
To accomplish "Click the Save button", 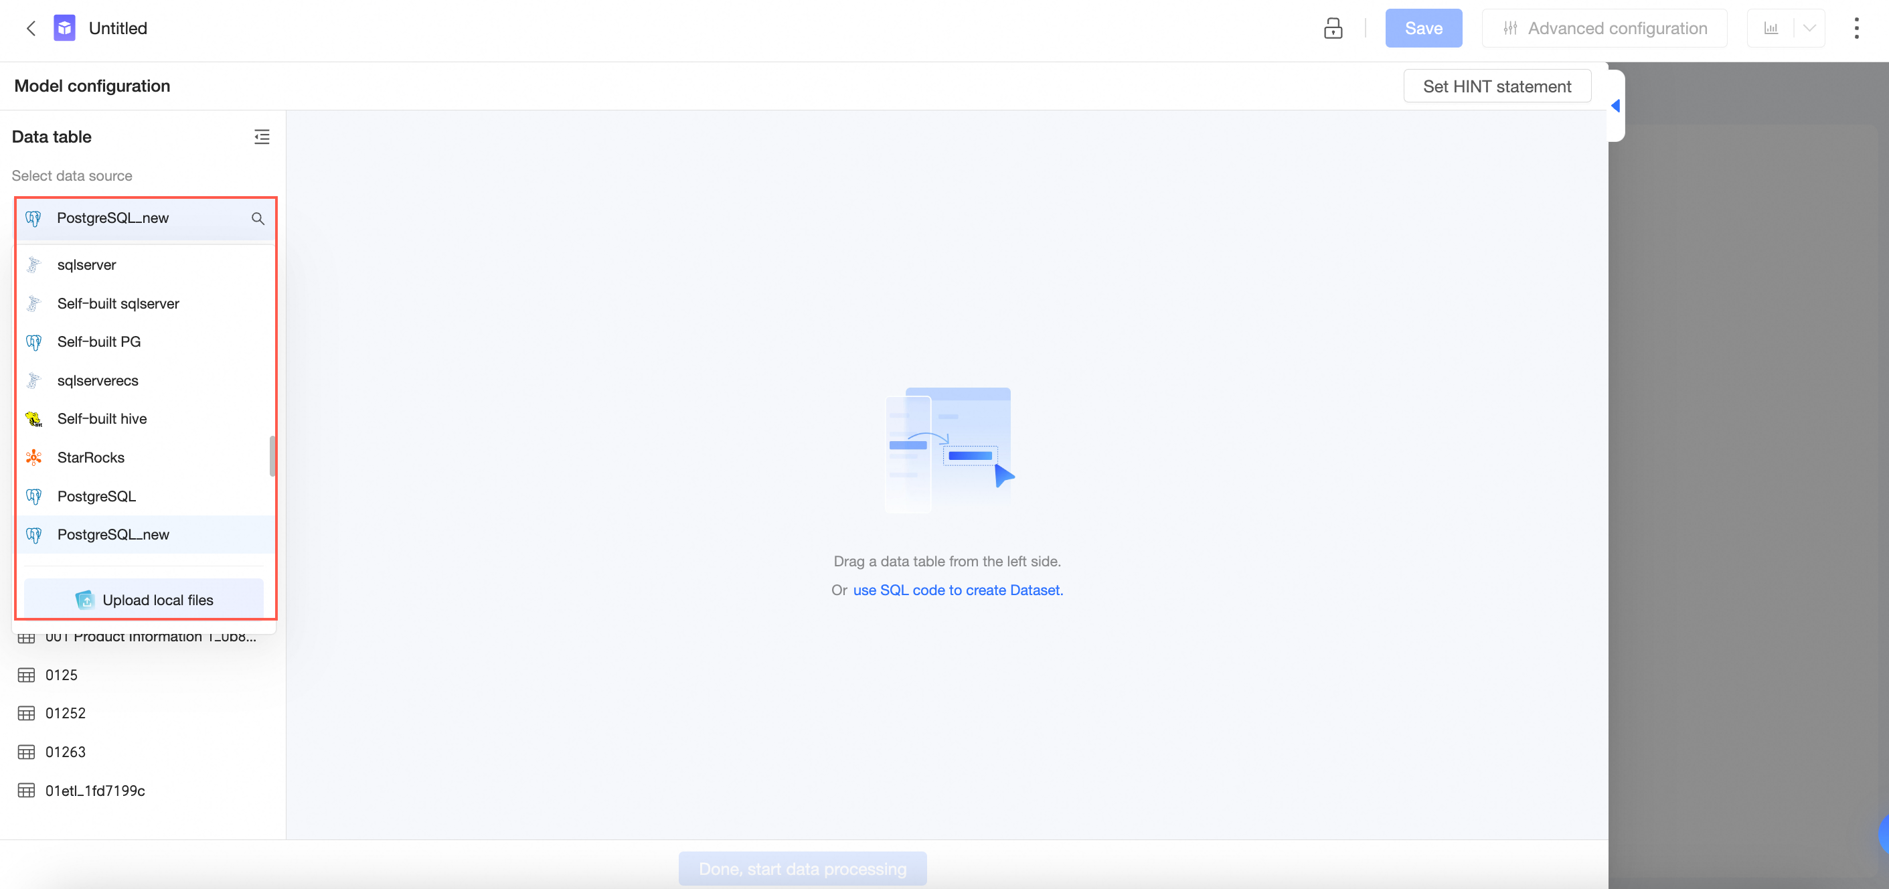I will click(1422, 28).
